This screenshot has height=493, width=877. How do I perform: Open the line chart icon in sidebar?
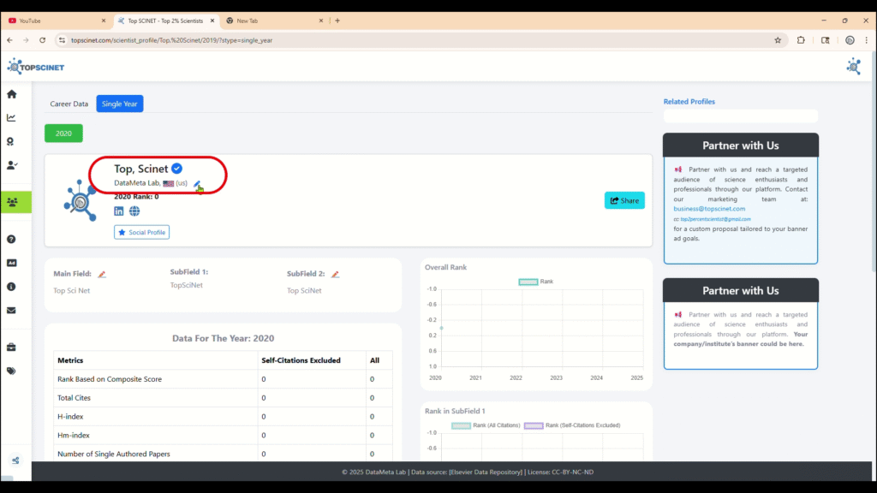(x=11, y=118)
